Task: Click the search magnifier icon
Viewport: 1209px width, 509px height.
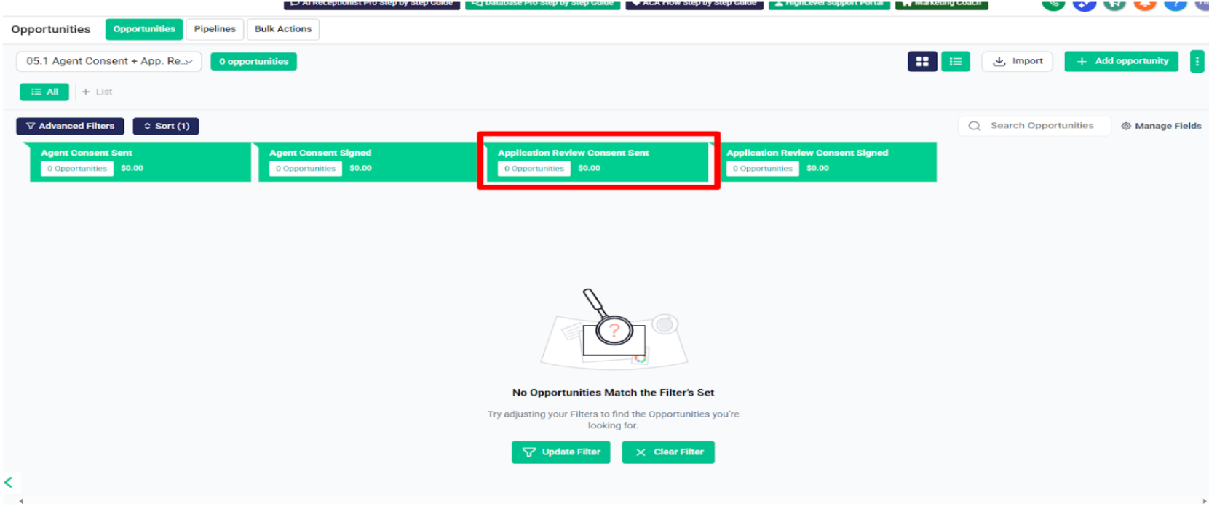Action: coord(974,126)
